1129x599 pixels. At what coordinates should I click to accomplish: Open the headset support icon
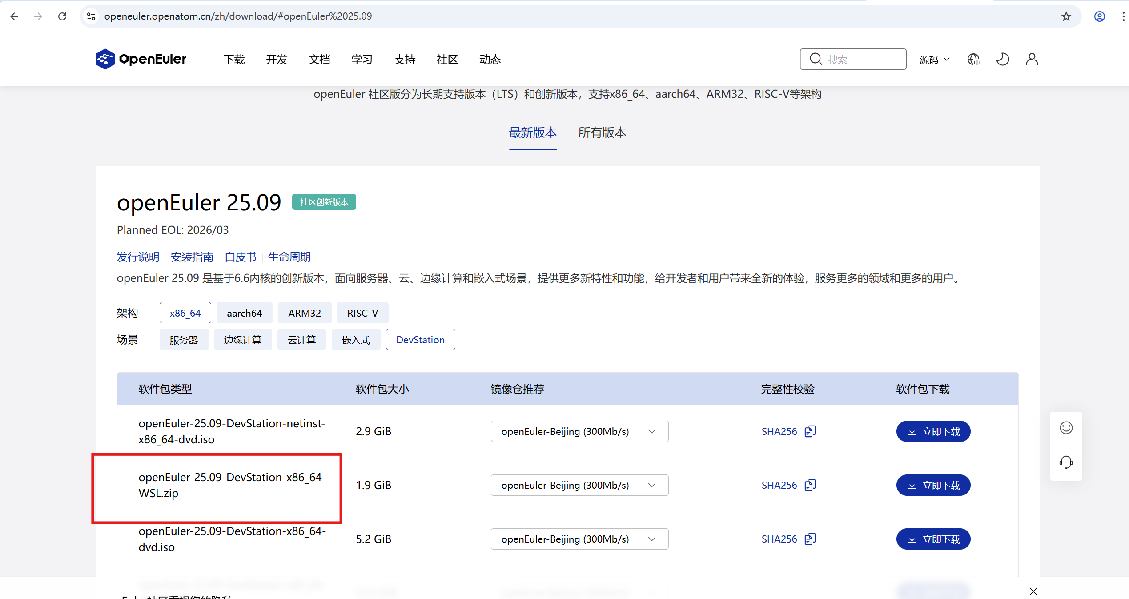pyautogui.click(x=1066, y=462)
